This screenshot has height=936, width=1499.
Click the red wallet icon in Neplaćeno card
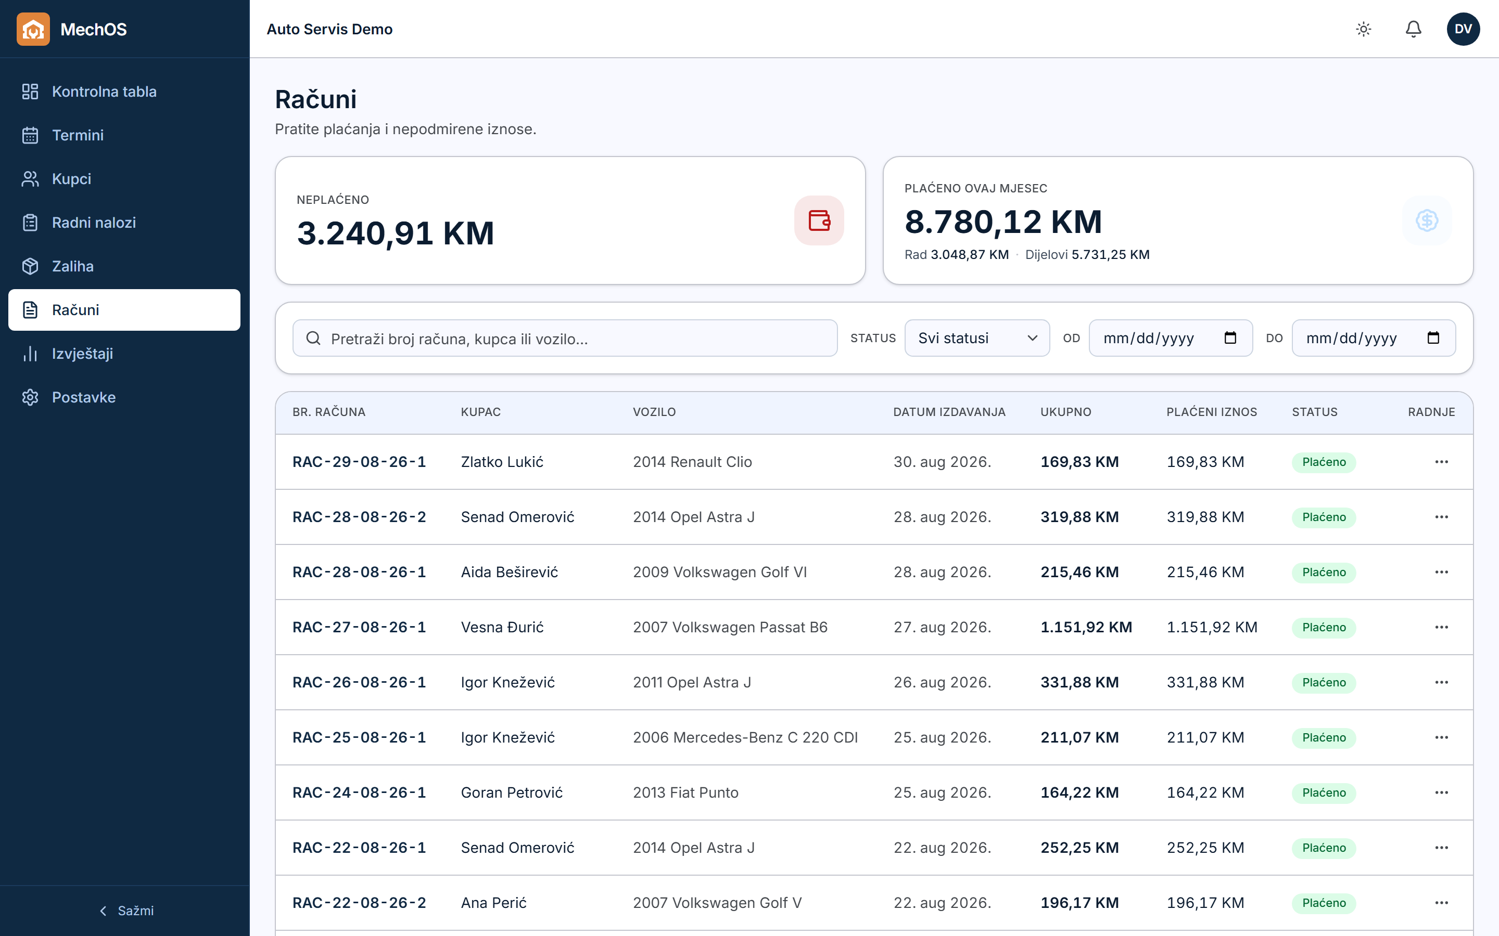tap(819, 220)
